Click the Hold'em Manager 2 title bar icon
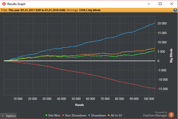The image size is (178, 119). point(4,4)
